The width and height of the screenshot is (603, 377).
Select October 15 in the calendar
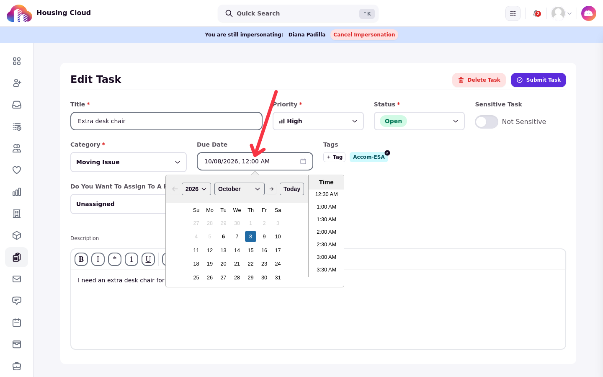[250, 250]
